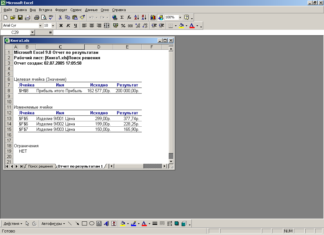324x235 pixels.
Task: Increase indent icon in formatting toolbar
Action: tap(161, 26)
